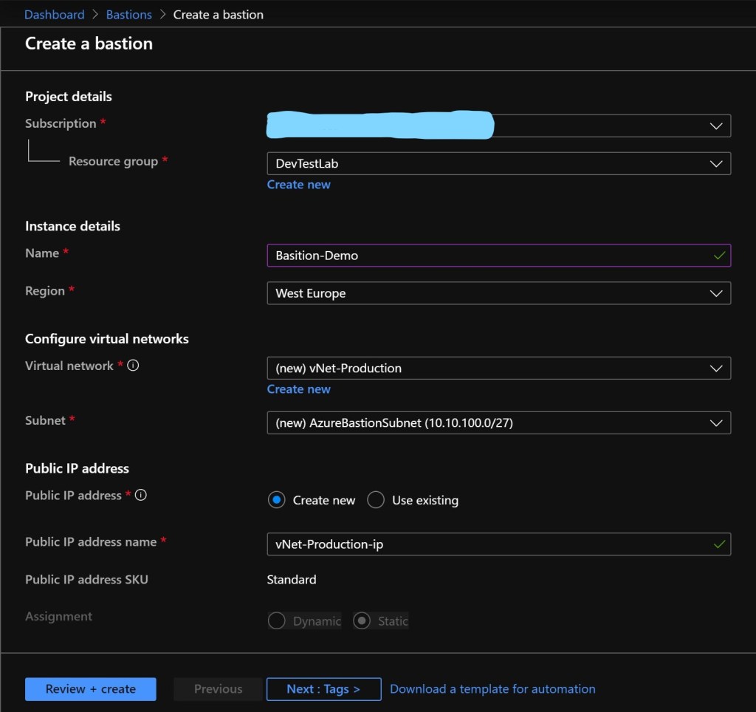
Task: Select the Use existing radio option
Action: coord(376,500)
